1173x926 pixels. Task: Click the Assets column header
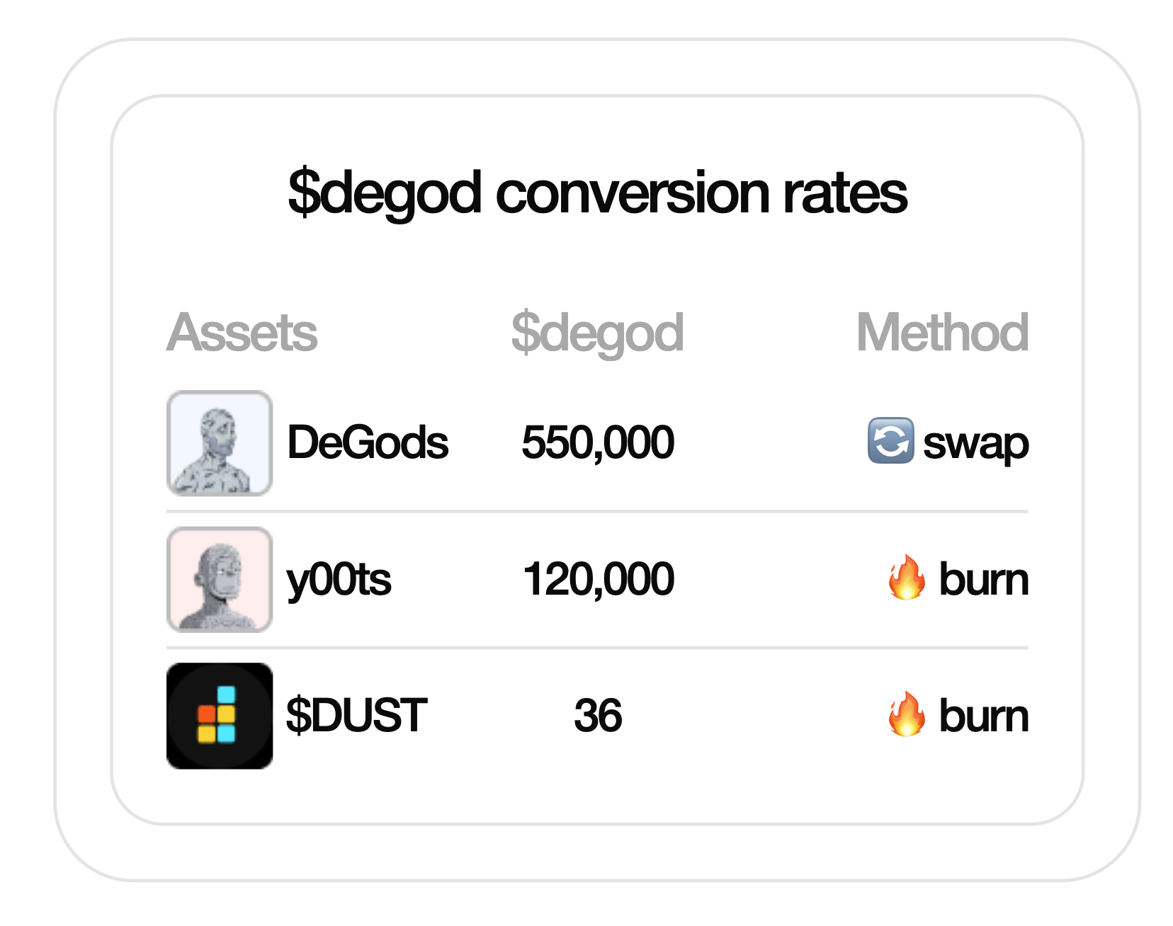click(242, 332)
